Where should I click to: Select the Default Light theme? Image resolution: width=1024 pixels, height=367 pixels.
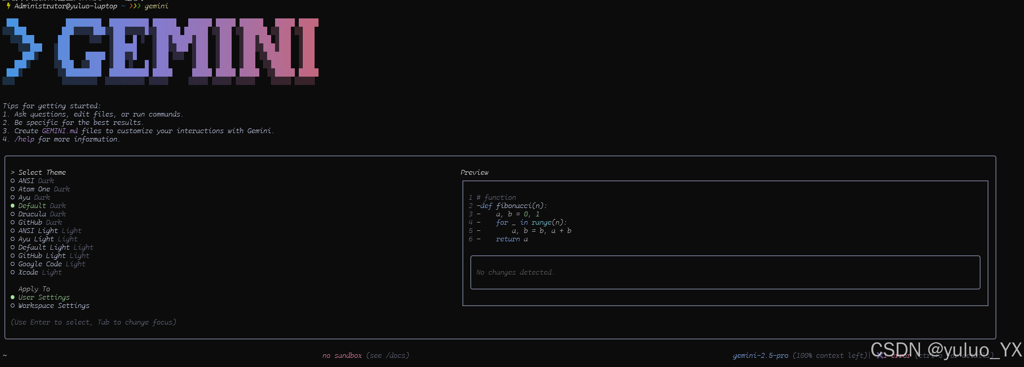[x=52, y=247]
